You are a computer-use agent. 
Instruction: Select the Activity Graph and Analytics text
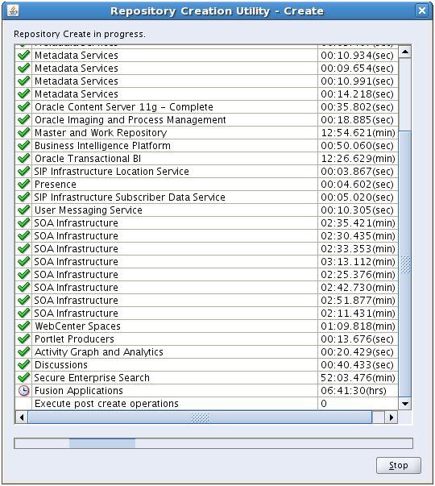pos(99,351)
